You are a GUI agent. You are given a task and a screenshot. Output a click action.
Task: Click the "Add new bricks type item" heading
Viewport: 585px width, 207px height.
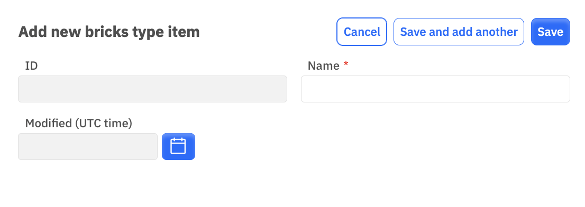pos(109,32)
